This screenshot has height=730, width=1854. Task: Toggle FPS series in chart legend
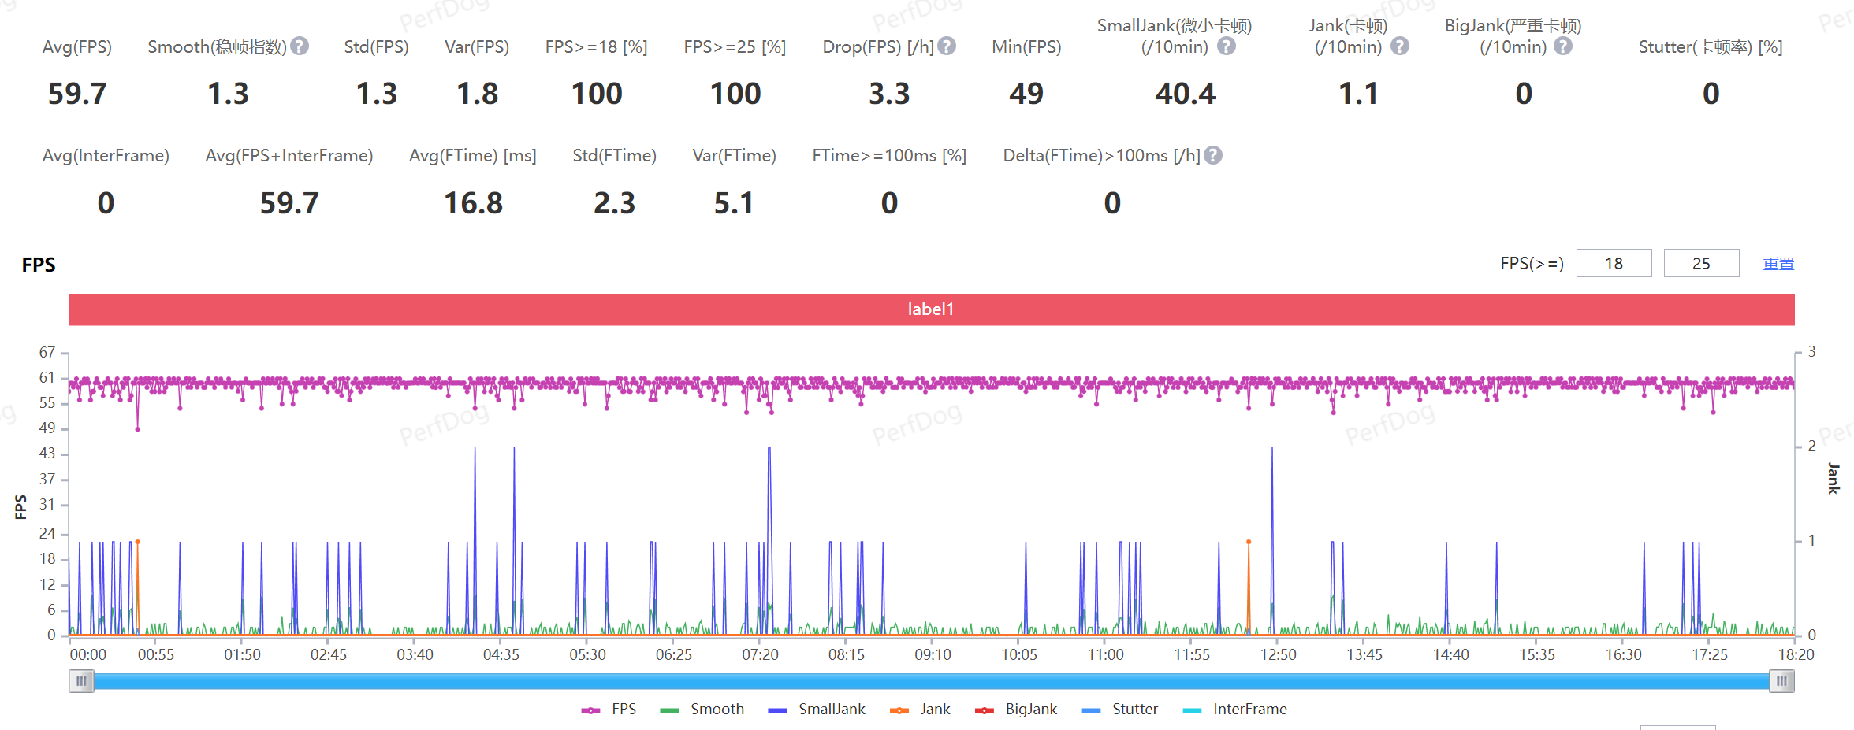609,710
